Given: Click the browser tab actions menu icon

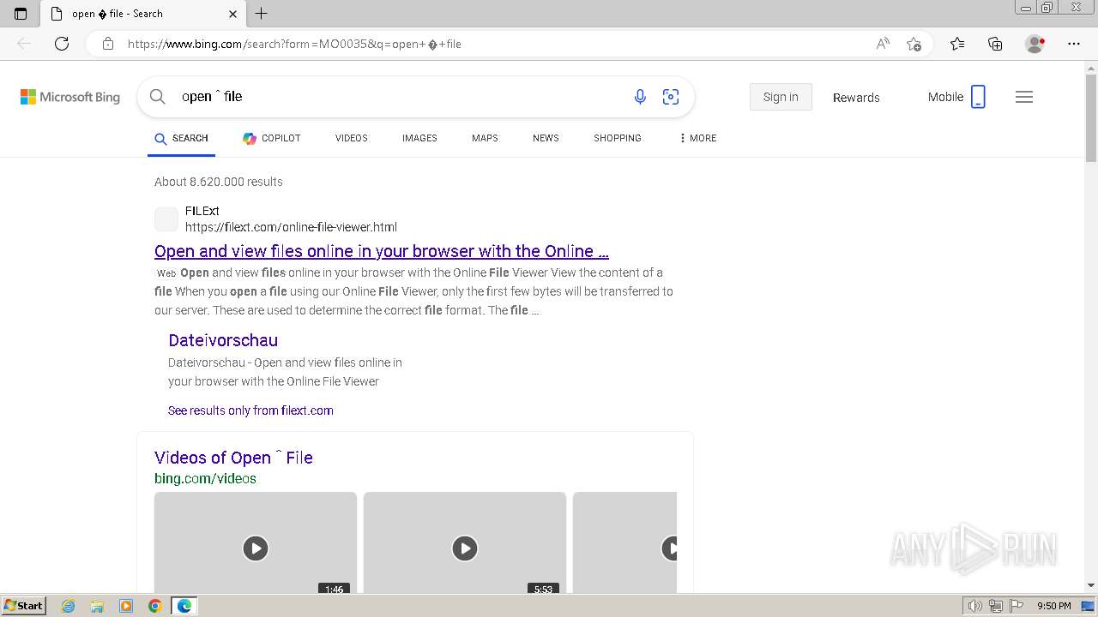Looking at the screenshot, I should pos(21,14).
